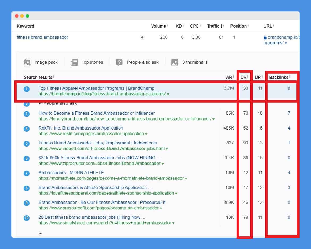
Task: Click position badge 6 for the ZipRecruiter result
Action: tap(27, 158)
